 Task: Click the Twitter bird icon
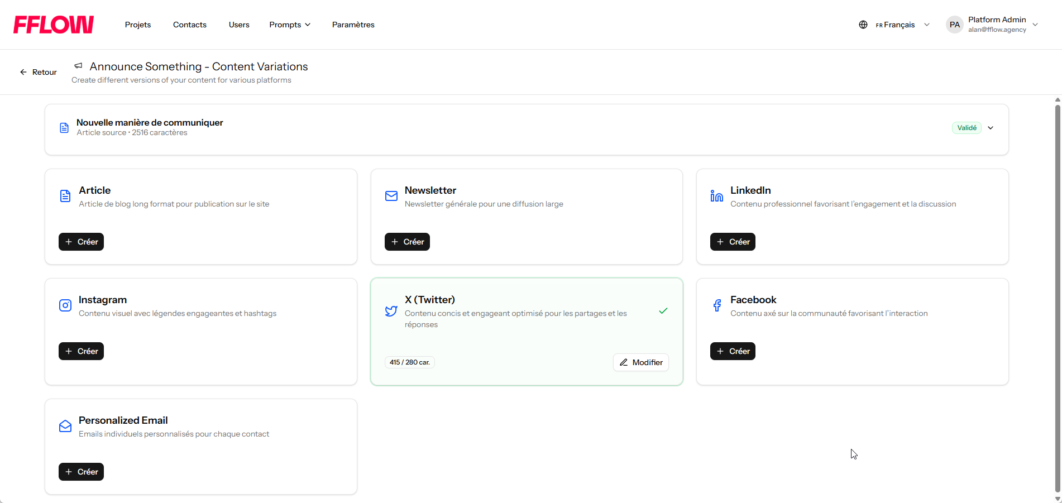coord(391,311)
